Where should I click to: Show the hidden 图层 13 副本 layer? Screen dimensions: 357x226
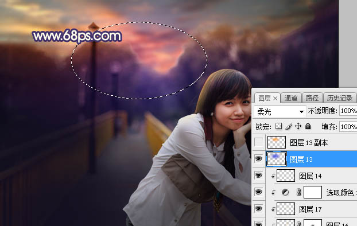coord(258,142)
